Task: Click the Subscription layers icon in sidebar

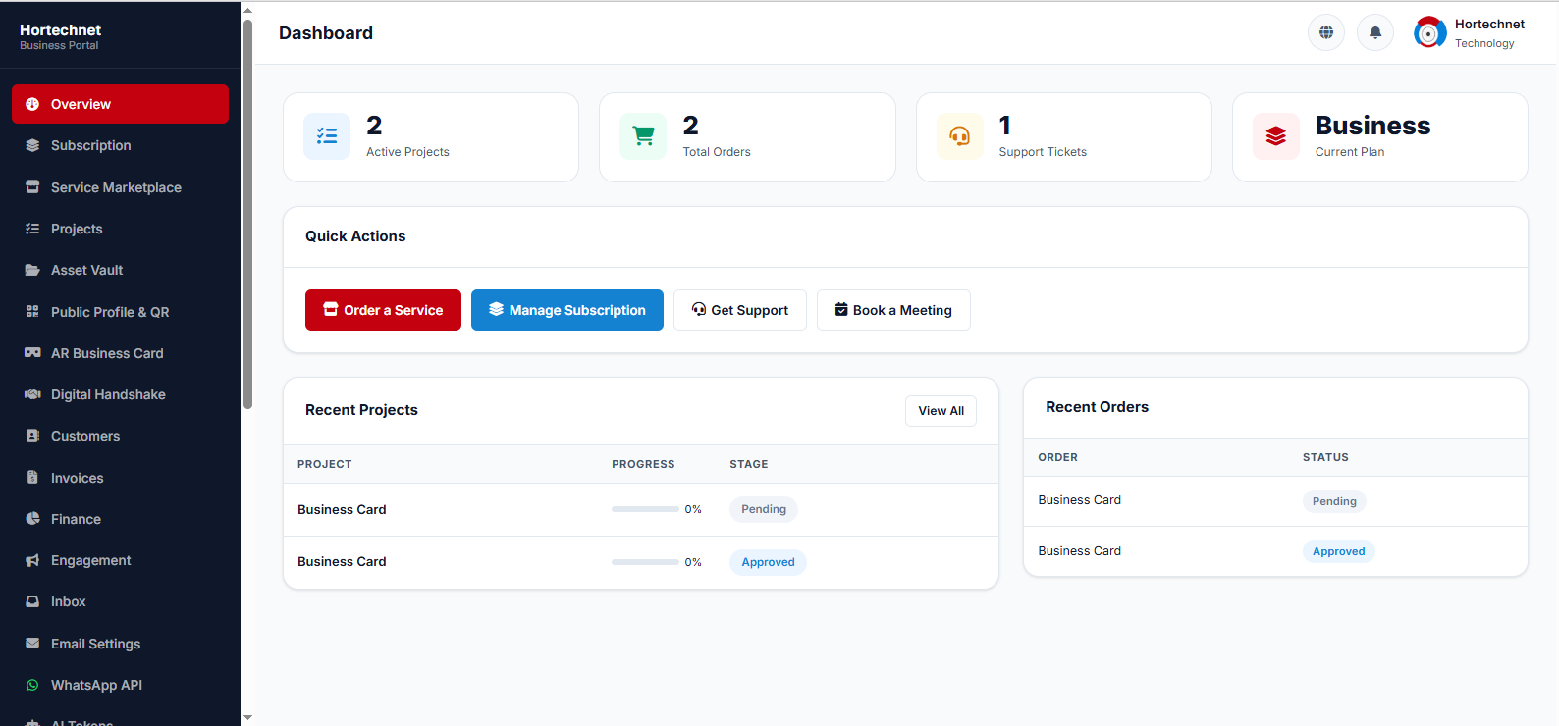Action: pyautogui.click(x=32, y=145)
